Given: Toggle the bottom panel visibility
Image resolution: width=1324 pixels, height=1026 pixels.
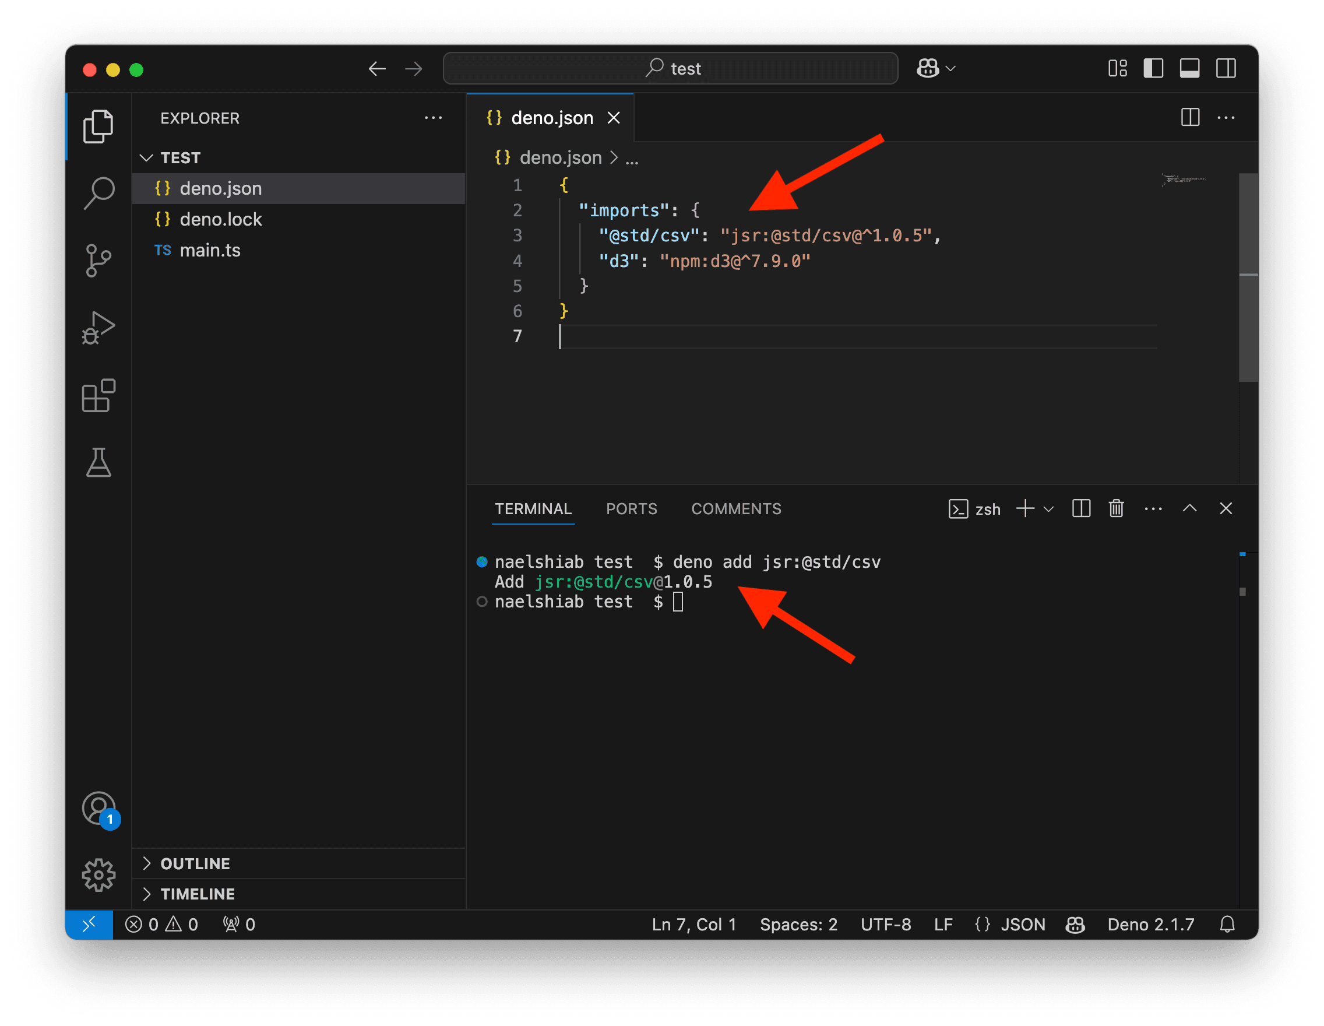Looking at the screenshot, I should point(1189,69).
